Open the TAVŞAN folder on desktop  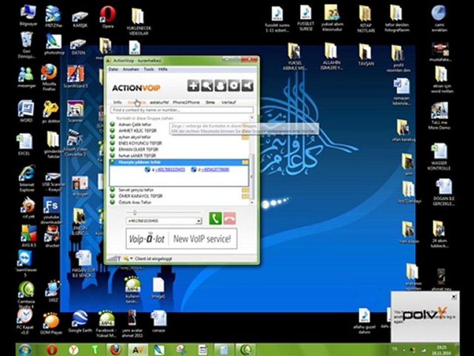(366, 55)
